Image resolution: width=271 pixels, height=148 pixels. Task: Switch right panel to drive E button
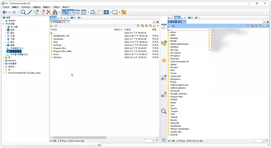pyautogui.click(x=184, y=18)
